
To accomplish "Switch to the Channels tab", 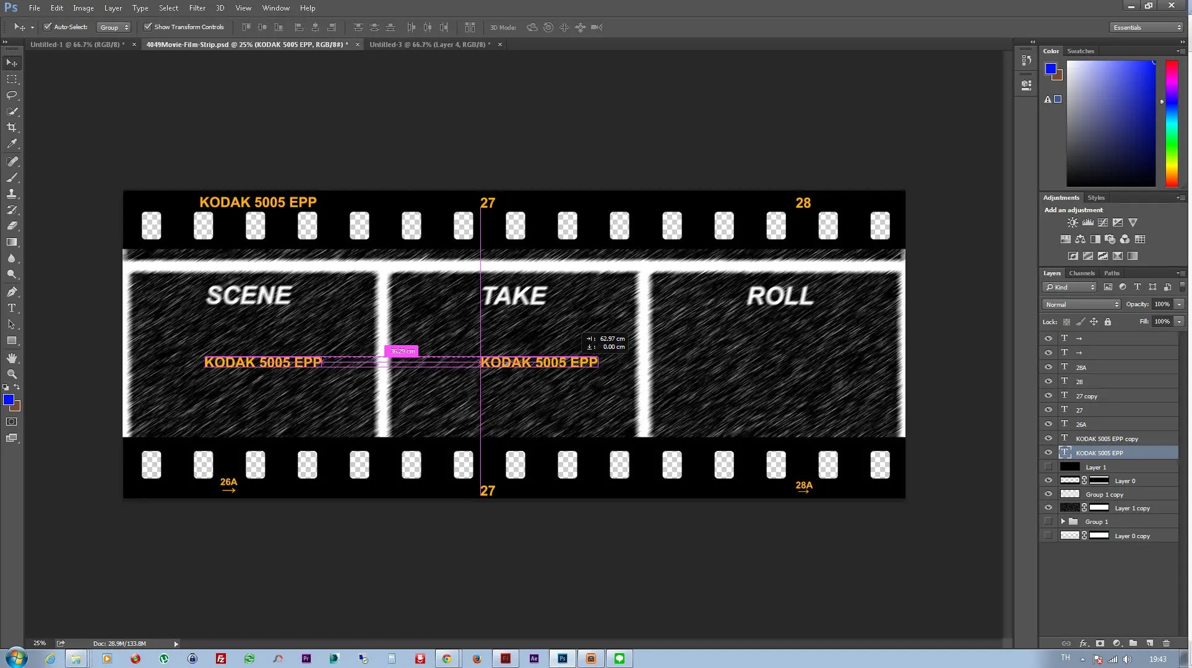I will click(1081, 273).
